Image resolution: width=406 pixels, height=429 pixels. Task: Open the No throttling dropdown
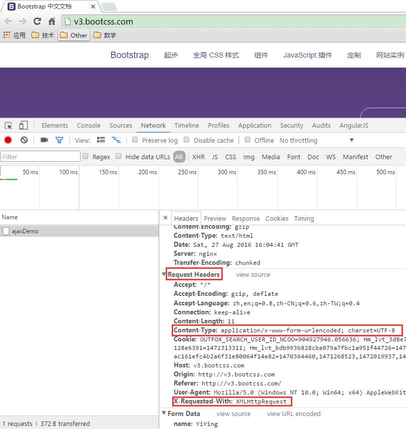[317, 140]
